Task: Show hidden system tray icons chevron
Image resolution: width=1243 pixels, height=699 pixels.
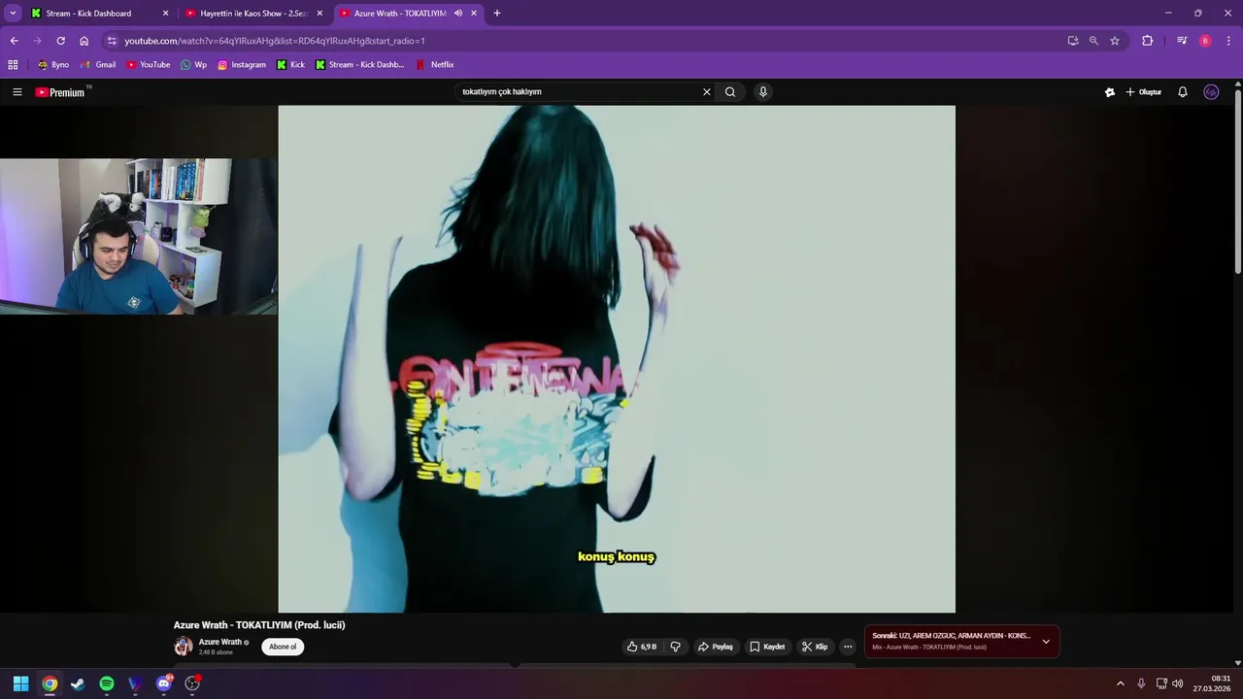Action: pos(1120,683)
